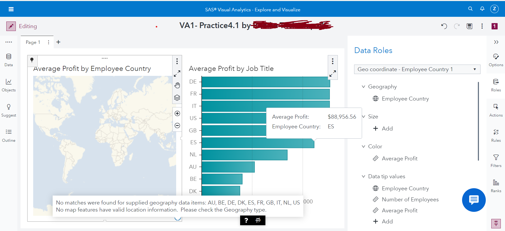Open the Geo coordinate object dropdown
The width and height of the screenshot is (505, 231).
(417, 69)
